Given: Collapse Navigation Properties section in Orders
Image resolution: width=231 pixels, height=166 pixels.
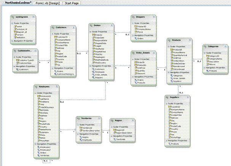Looking at the screenshot, I should click(x=91, y=66).
